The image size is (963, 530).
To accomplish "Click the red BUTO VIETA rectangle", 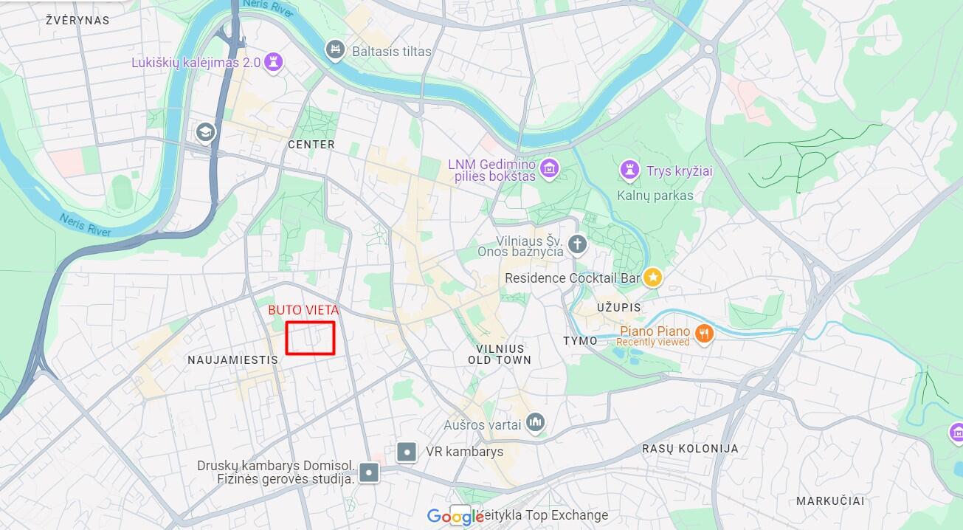I will point(311,338).
